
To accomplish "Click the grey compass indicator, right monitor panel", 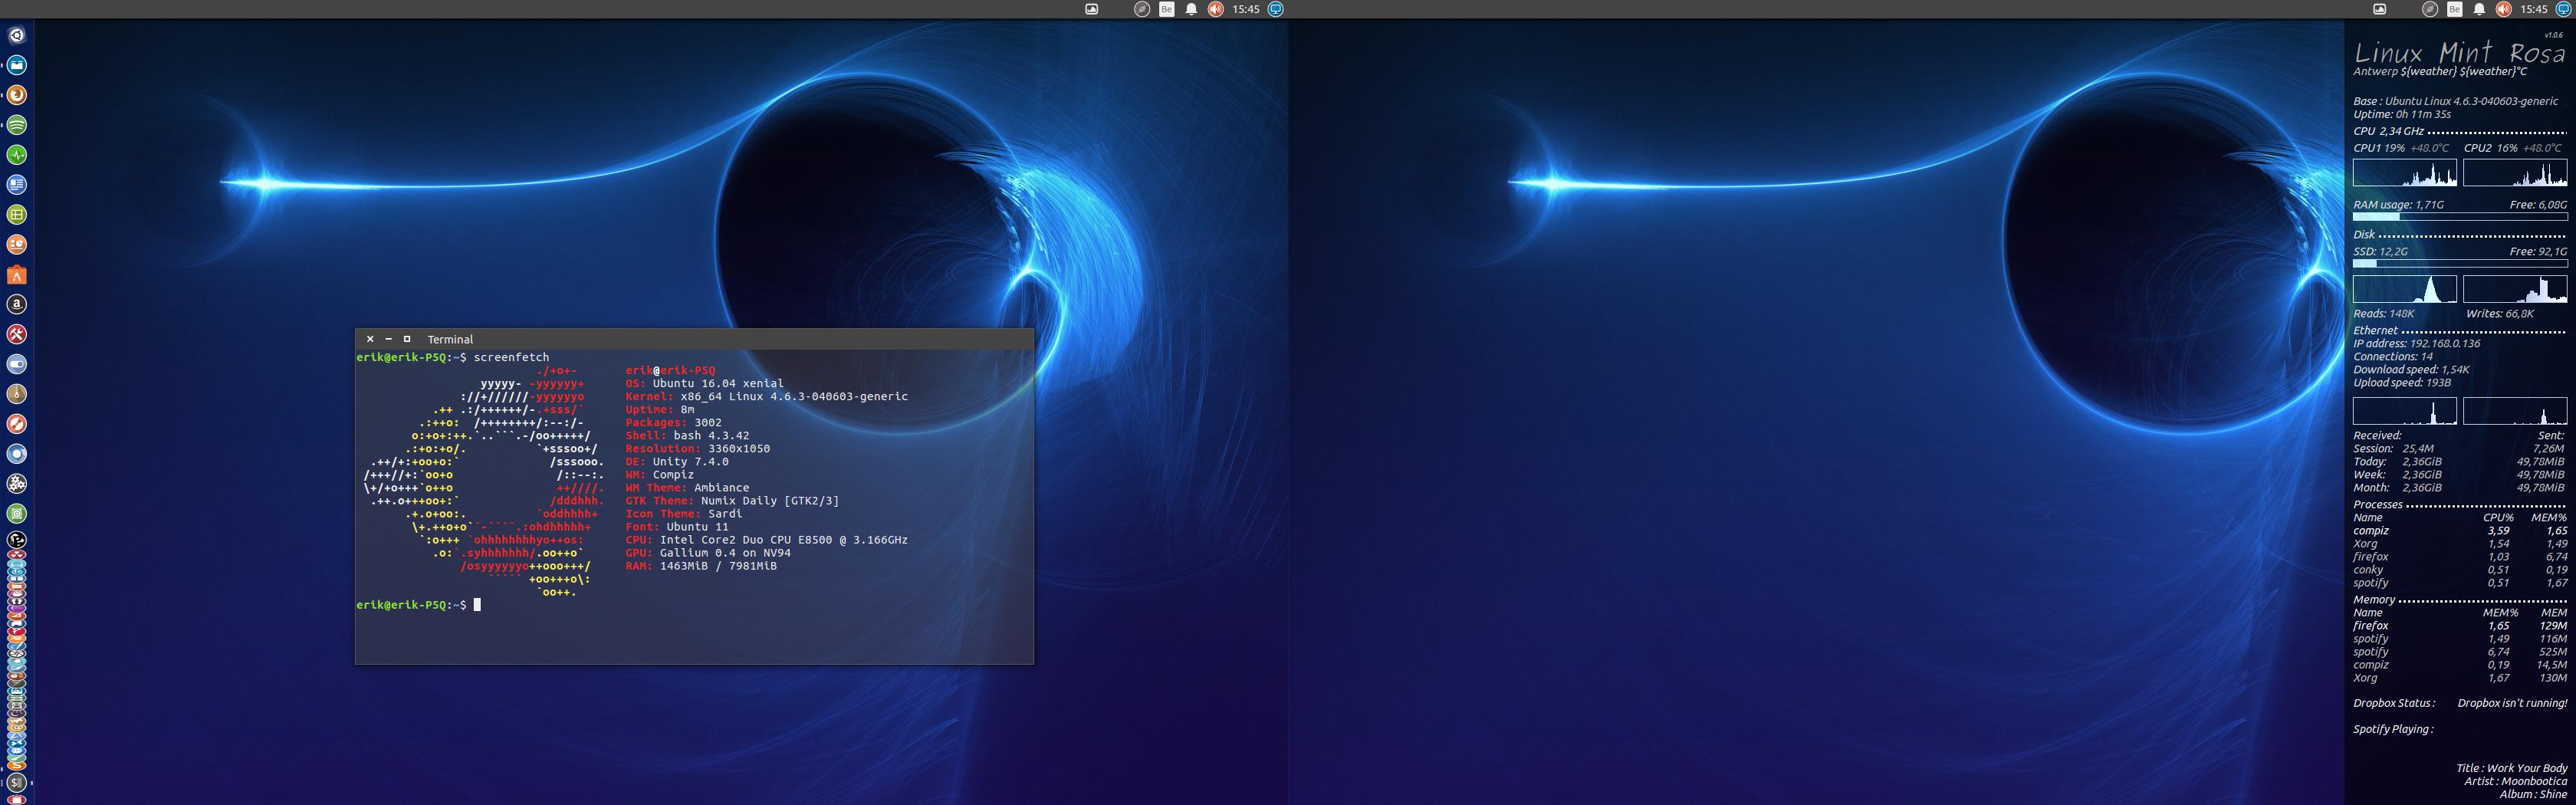I will pyautogui.click(x=2430, y=9).
